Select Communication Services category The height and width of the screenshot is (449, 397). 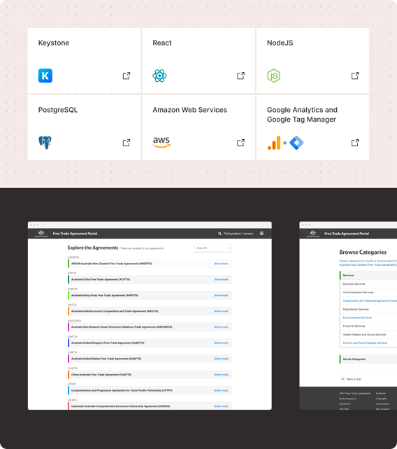coord(359,292)
